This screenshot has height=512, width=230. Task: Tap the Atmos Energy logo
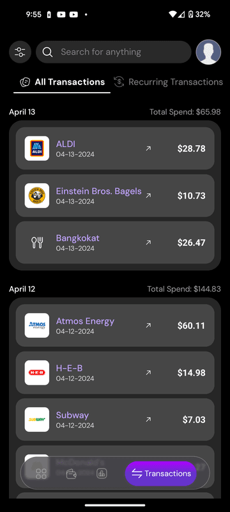(37, 326)
